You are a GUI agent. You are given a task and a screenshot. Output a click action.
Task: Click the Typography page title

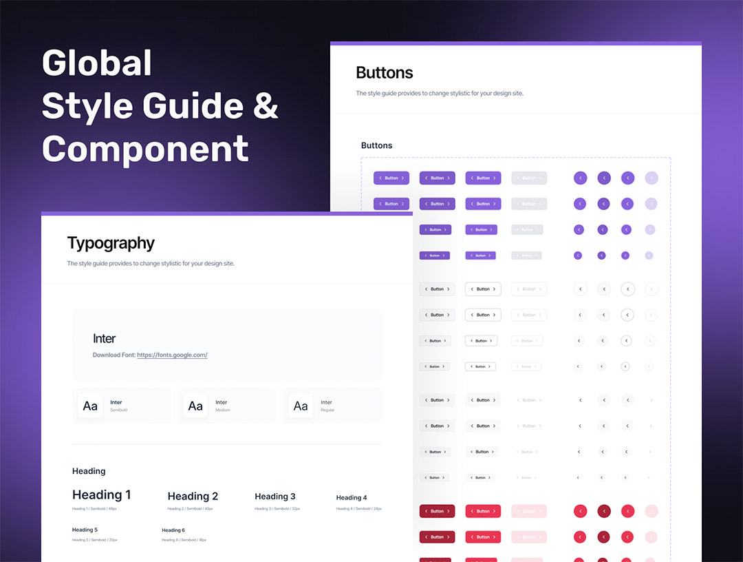(x=111, y=243)
